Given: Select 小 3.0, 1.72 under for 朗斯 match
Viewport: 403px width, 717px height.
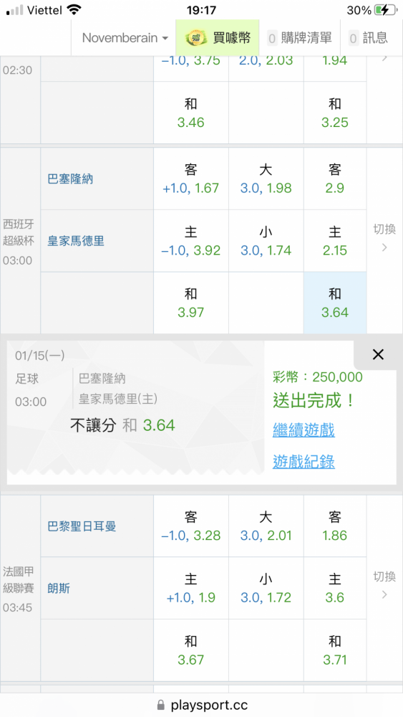Looking at the screenshot, I should 266,588.
